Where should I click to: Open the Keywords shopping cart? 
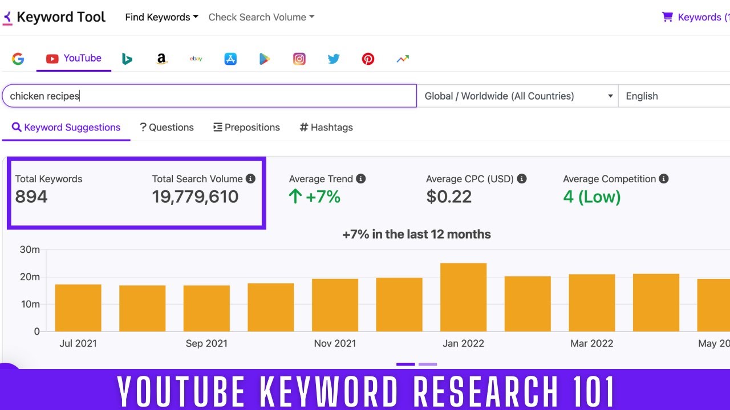[695, 17]
